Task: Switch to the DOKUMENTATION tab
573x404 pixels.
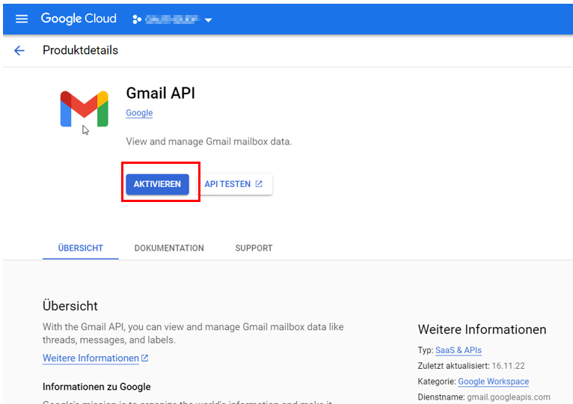Action: coord(169,248)
